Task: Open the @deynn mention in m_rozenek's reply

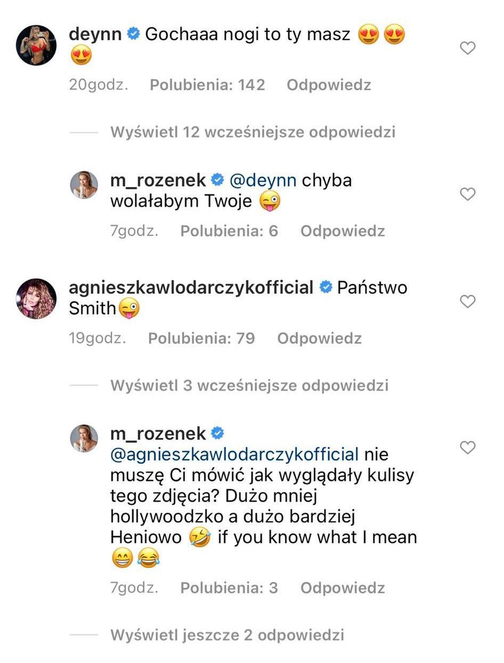Action: [x=263, y=181]
